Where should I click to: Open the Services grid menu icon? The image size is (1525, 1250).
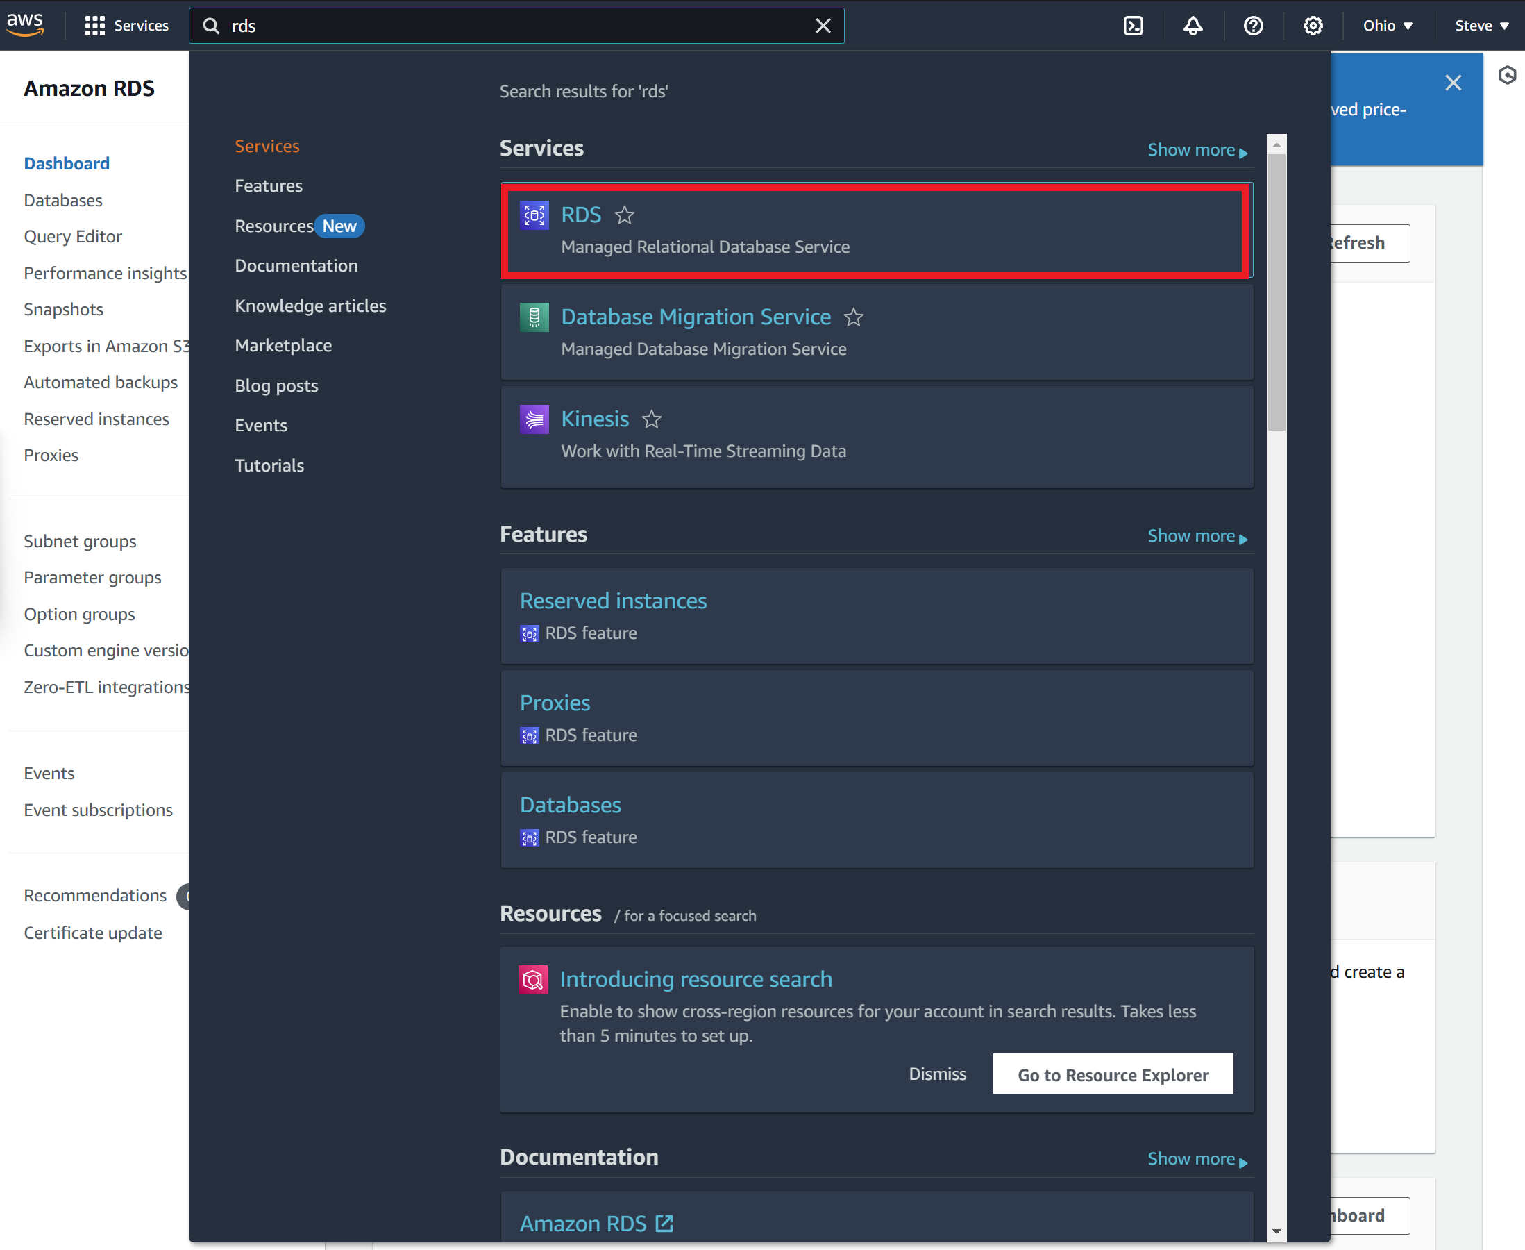pyautogui.click(x=94, y=26)
